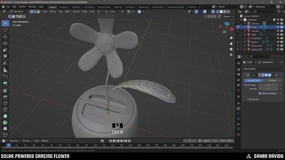Click the current frame number field

pyautogui.click(x=190, y=141)
